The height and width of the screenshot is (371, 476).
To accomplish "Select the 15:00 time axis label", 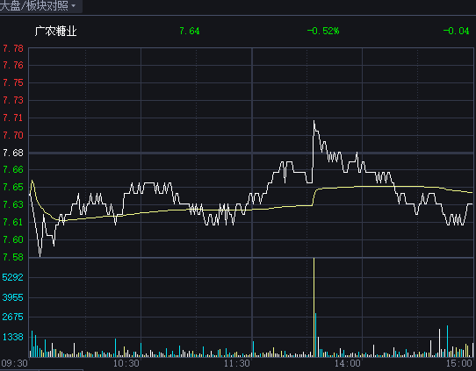I will pos(459,363).
